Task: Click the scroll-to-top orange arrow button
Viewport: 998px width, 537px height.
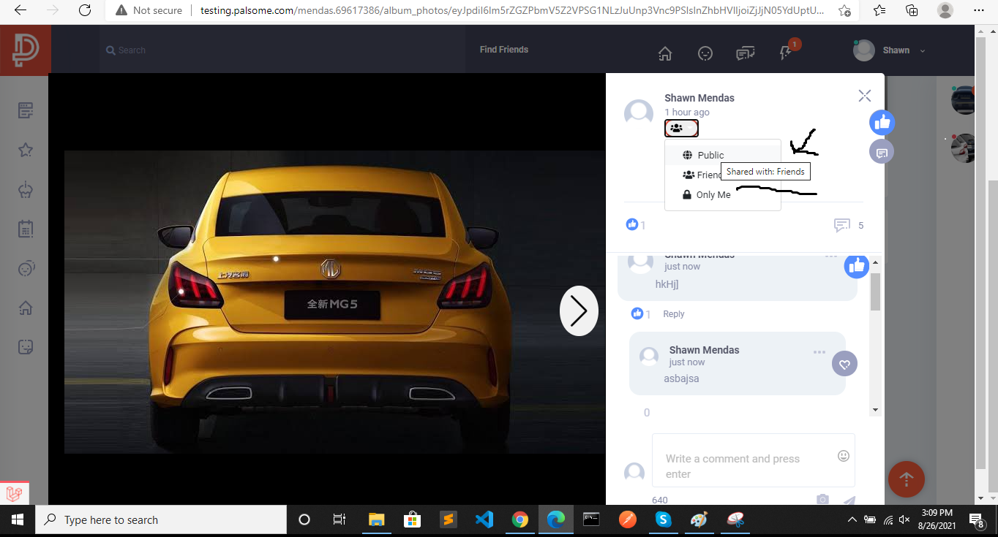Action: 906,479
